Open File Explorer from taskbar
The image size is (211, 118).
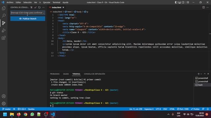click(x=12, y=114)
